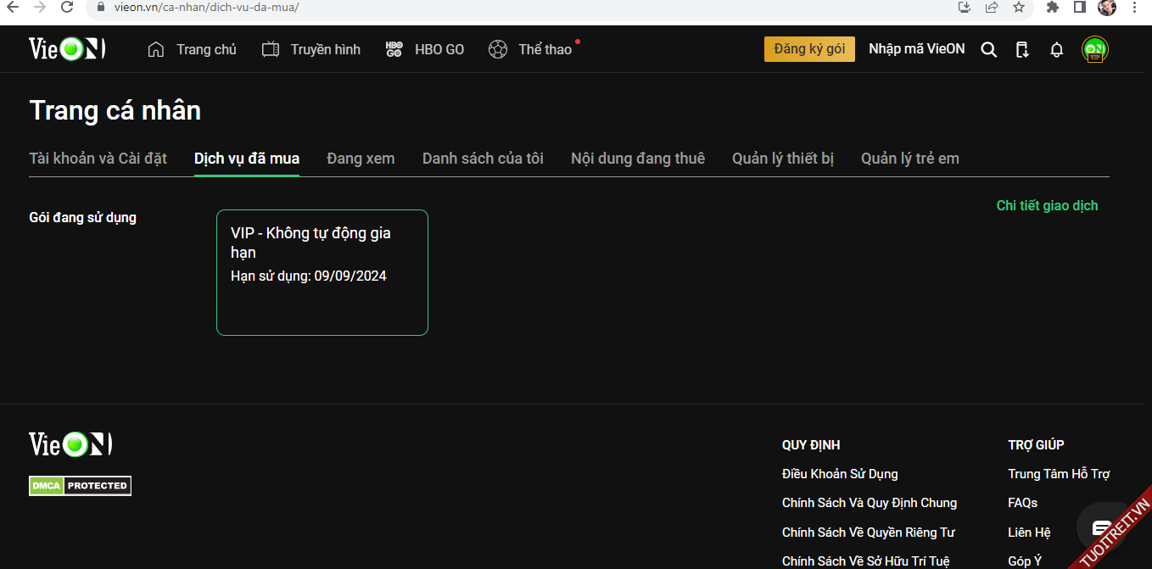This screenshot has width=1152, height=569.
Task: Open the VIP profile avatar menu
Action: pos(1094,50)
